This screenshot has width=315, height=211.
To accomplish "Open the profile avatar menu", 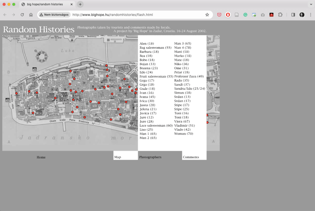I will pyautogui.click(x=302, y=15).
